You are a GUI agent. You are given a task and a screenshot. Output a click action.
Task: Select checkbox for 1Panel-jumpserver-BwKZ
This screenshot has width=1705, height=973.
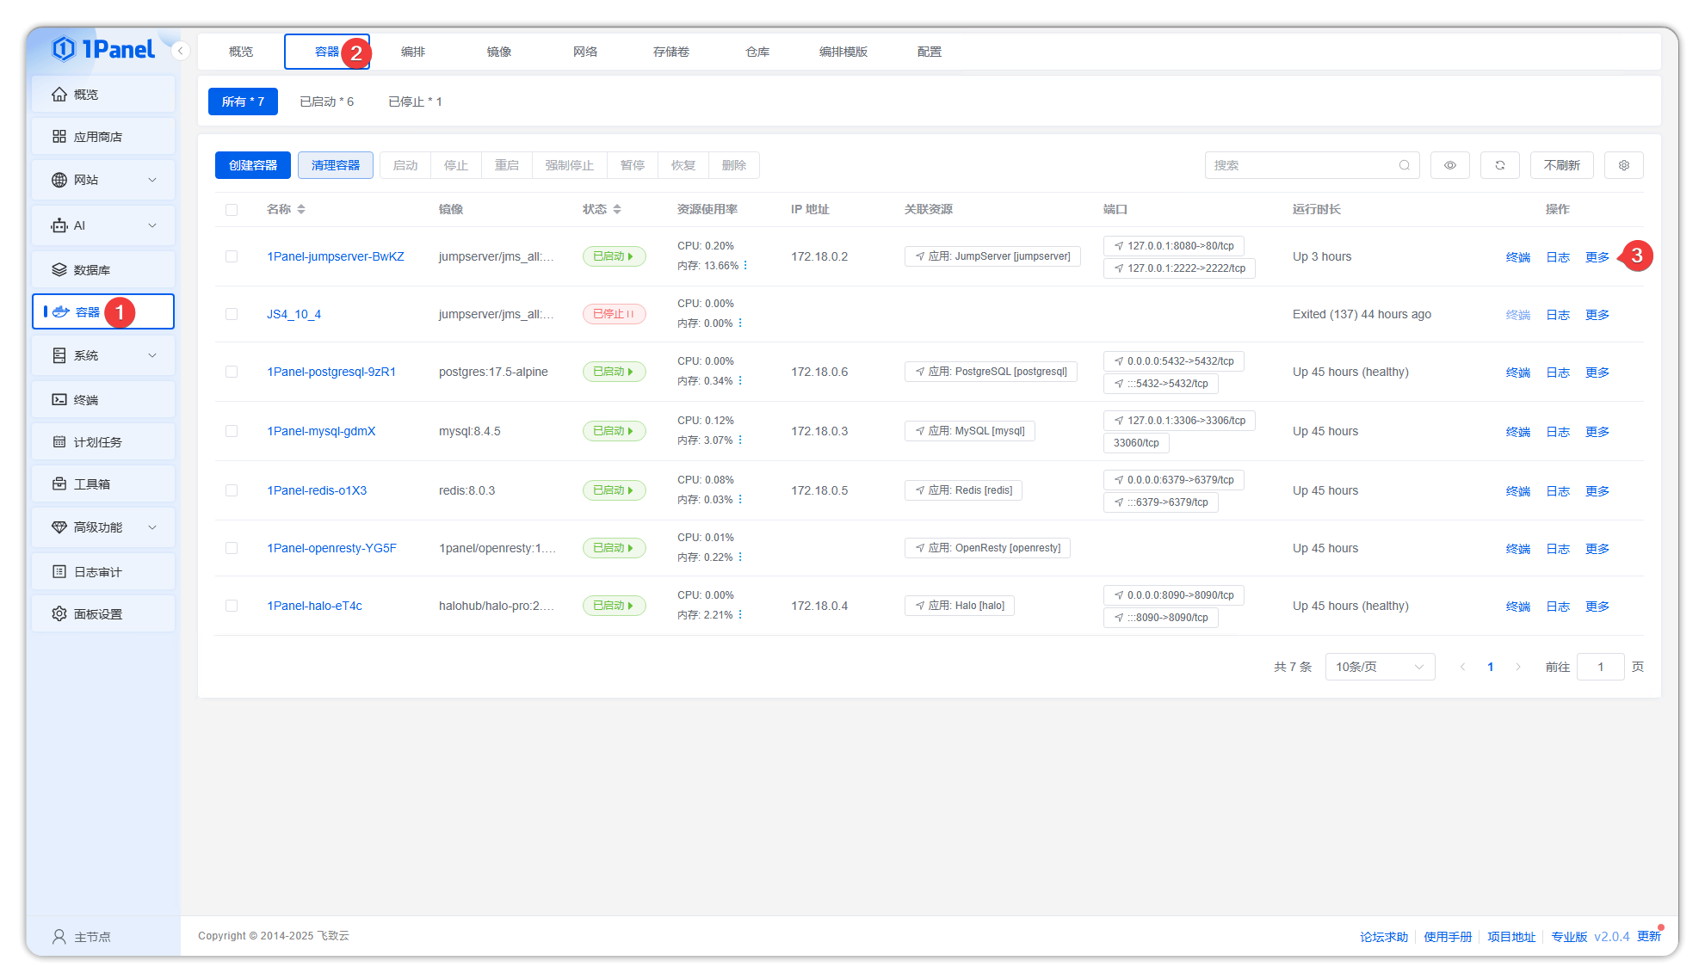coord(232,256)
